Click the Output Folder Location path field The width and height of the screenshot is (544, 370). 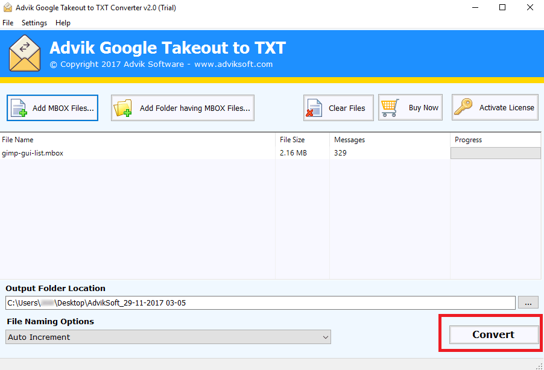pyautogui.click(x=260, y=303)
